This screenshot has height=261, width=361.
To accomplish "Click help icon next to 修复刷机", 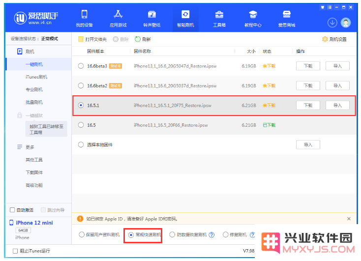I will [x=252, y=235].
